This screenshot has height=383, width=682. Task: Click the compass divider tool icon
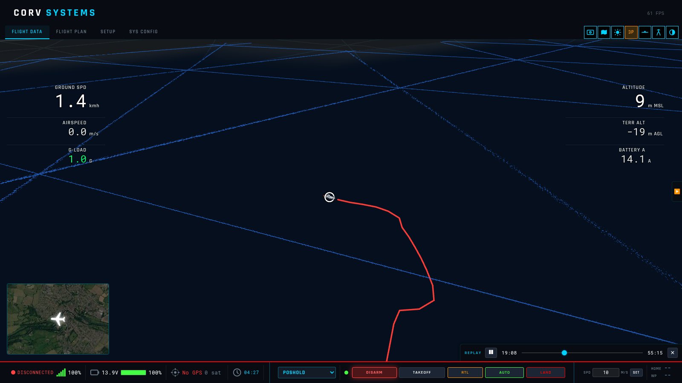pyautogui.click(x=658, y=32)
